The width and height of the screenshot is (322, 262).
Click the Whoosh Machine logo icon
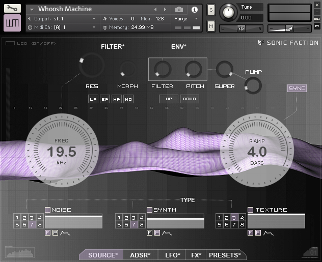[12, 23]
